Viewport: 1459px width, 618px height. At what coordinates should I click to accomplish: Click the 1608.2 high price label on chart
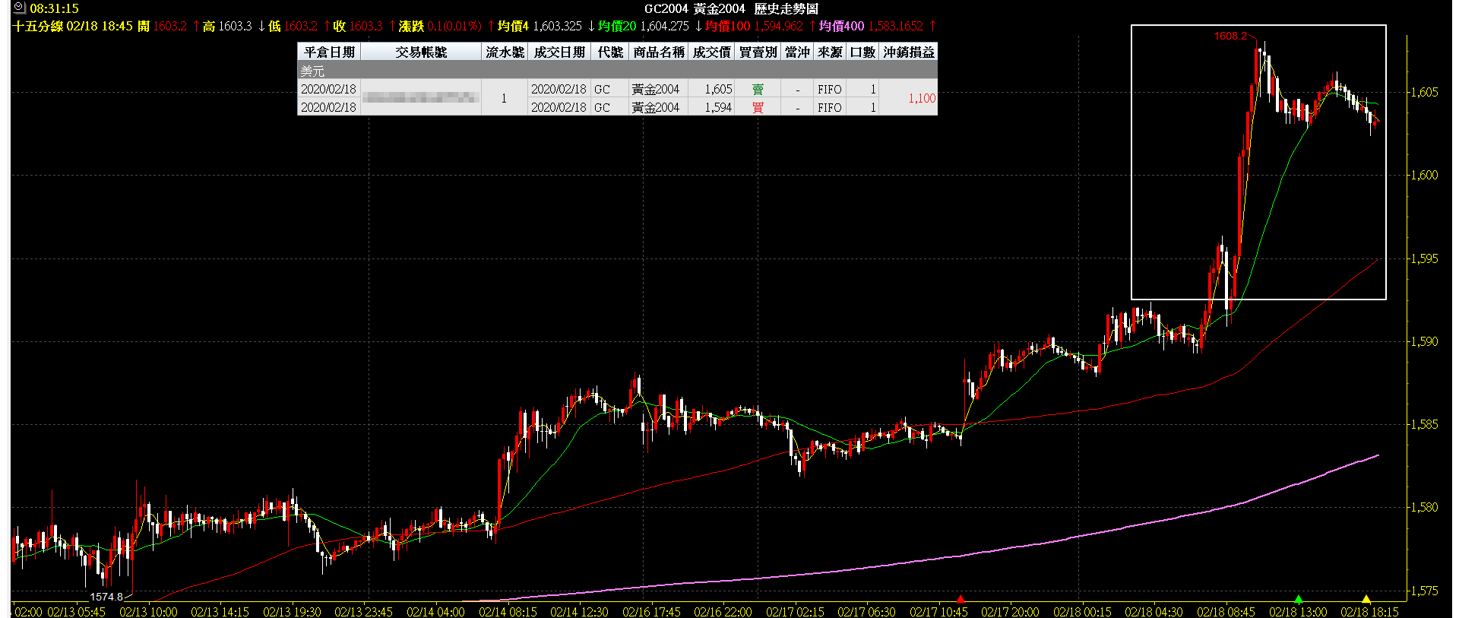coord(1230,36)
